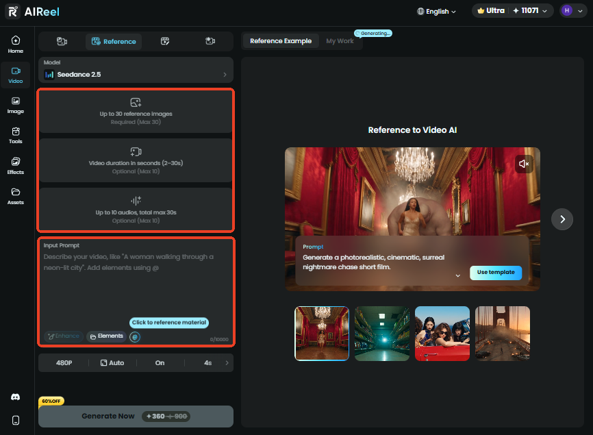Viewport: 593px width, 435px height.
Task: Click Use template button
Action: [496, 273]
